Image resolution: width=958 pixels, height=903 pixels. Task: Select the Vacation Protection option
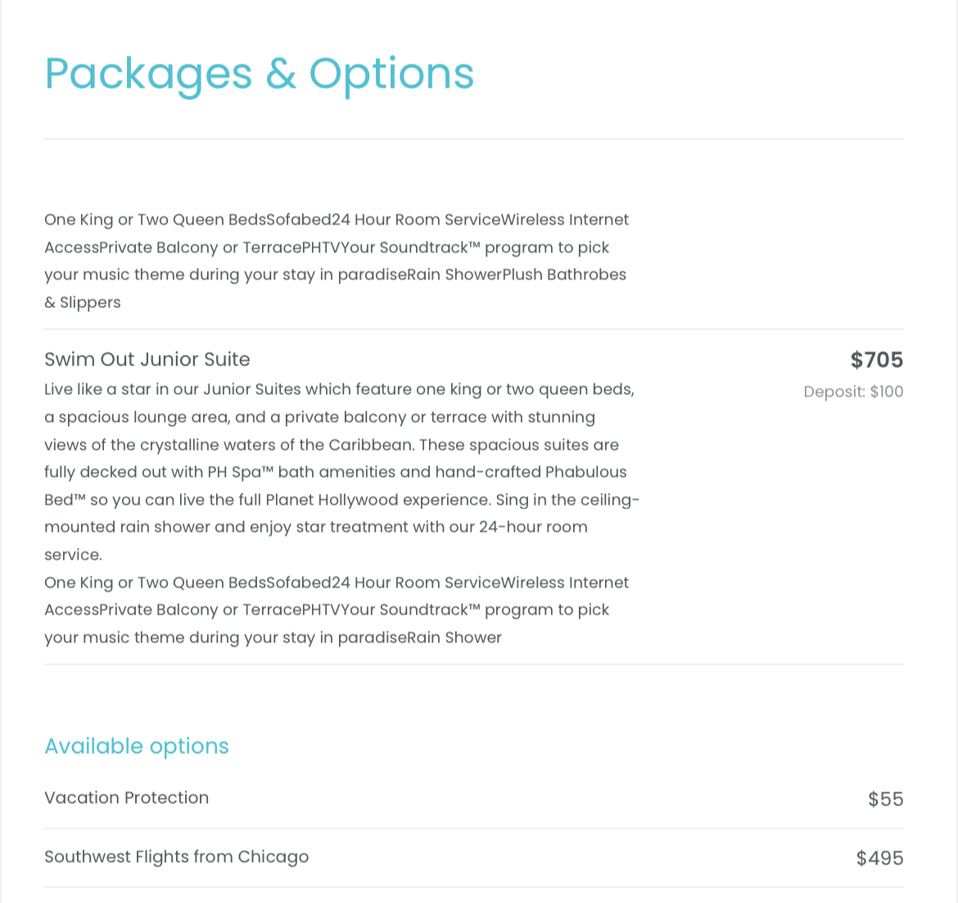coord(127,798)
